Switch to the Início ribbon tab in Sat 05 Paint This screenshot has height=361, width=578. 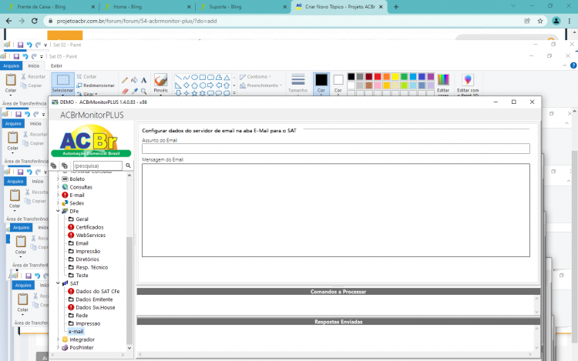coord(34,66)
